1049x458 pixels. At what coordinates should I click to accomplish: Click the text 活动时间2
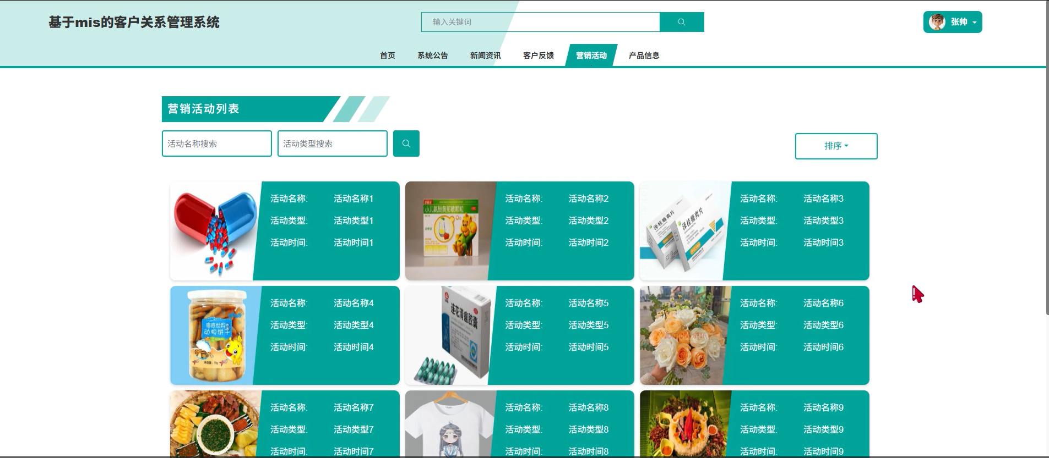pyautogui.click(x=589, y=242)
